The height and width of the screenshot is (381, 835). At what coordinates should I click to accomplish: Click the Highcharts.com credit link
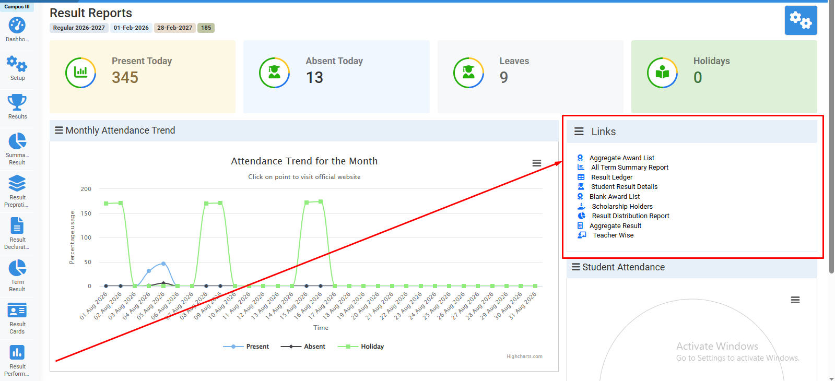(524, 356)
